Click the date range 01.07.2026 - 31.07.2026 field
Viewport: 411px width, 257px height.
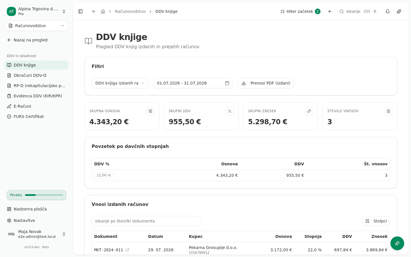click(x=193, y=83)
